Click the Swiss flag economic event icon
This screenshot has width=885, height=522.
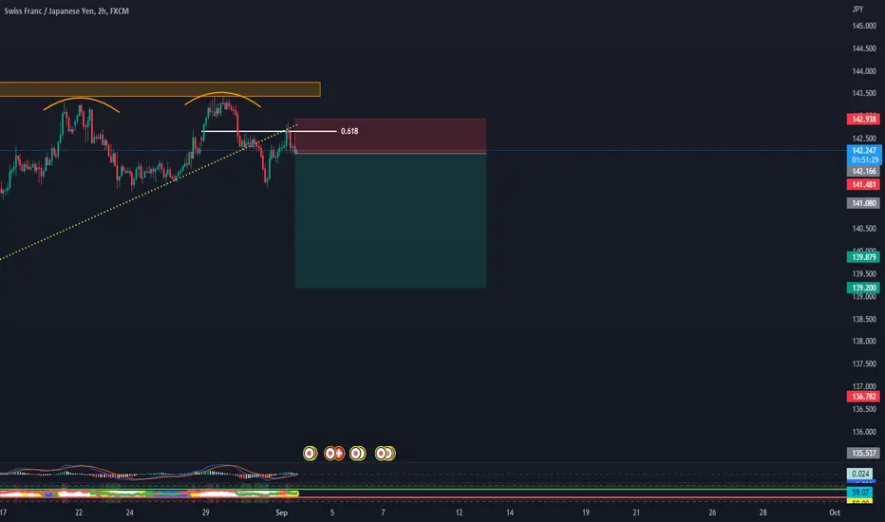coord(339,453)
